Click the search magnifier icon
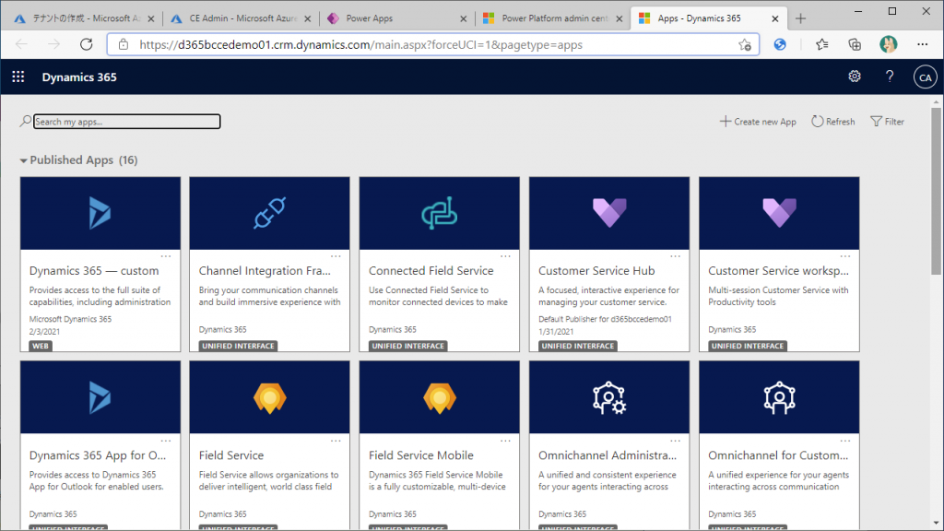This screenshot has height=531, width=944. pyautogui.click(x=25, y=121)
